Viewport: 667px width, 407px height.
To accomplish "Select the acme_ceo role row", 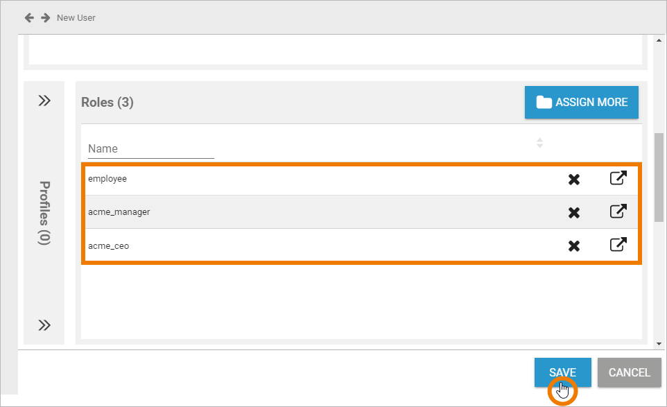I will pos(277,245).
